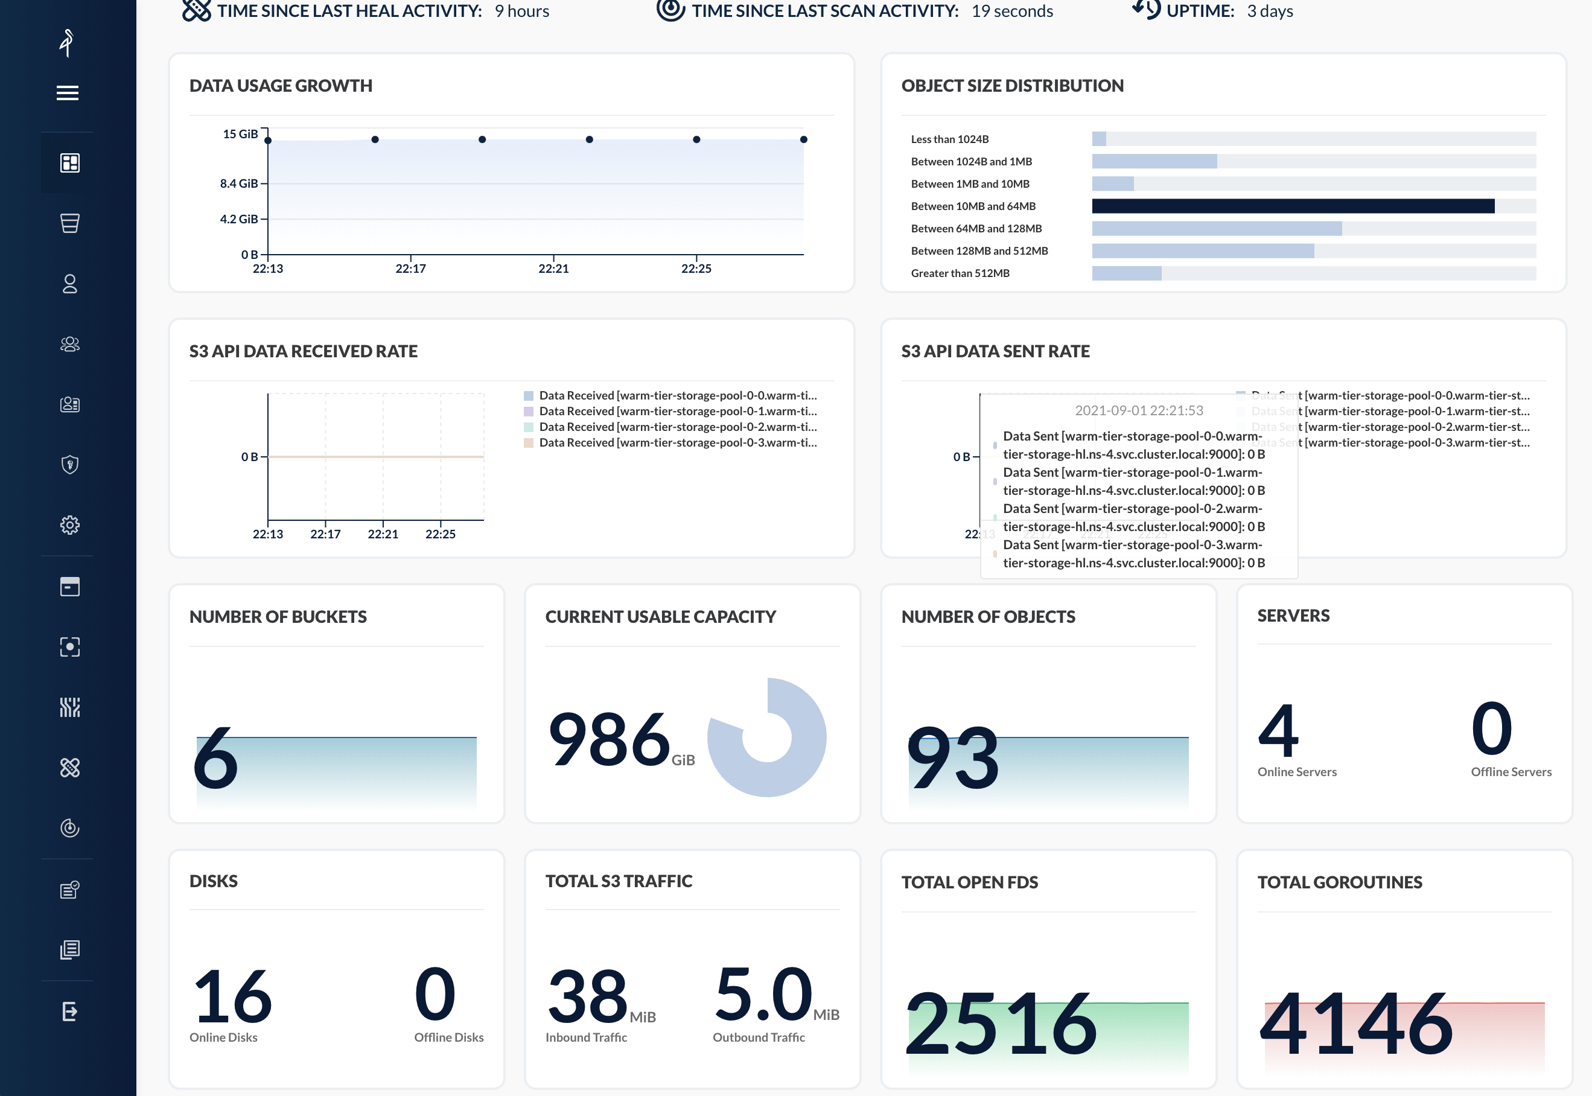The height and width of the screenshot is (1096, 1592).
Task: Open the Logs console icon
Action: coord(69,587)
